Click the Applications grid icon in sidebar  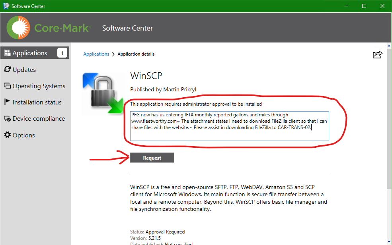tap(8, 53)
